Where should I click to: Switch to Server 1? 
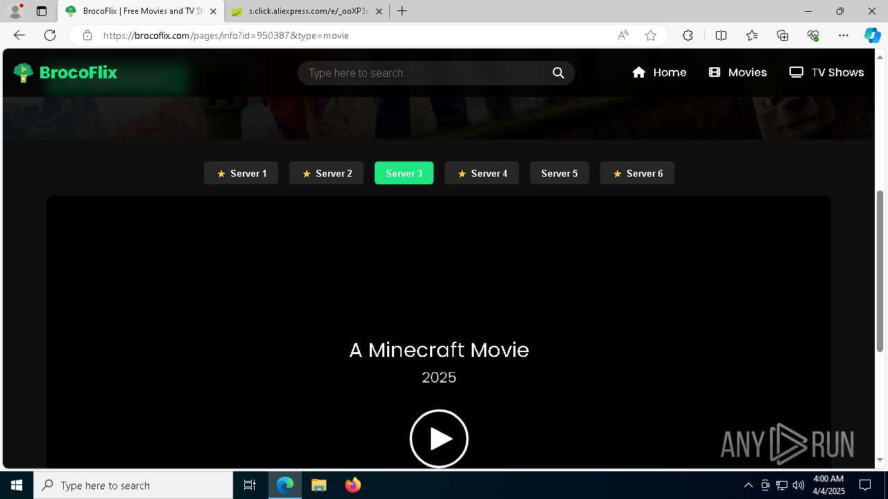tap(241, 173)
